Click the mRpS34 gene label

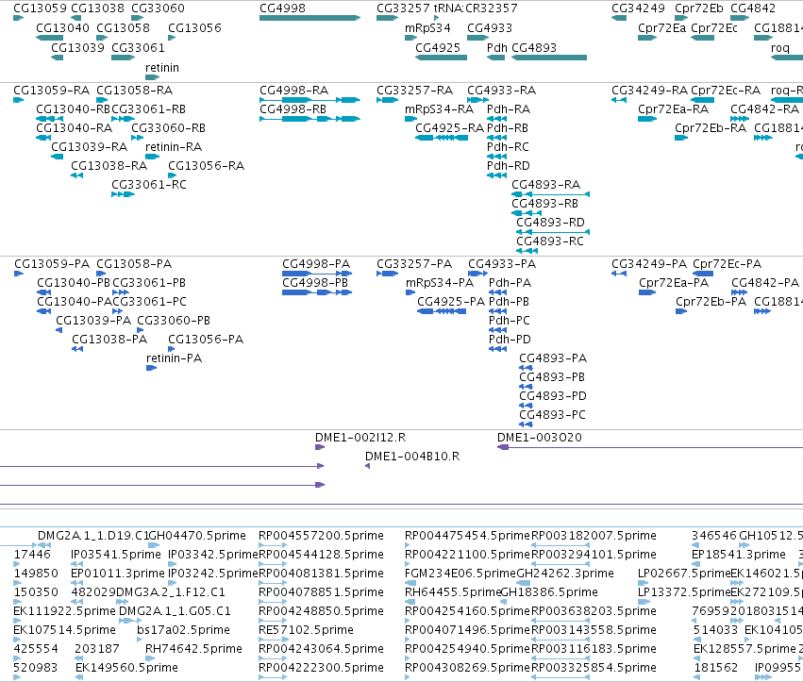click(x=427, y=27)
